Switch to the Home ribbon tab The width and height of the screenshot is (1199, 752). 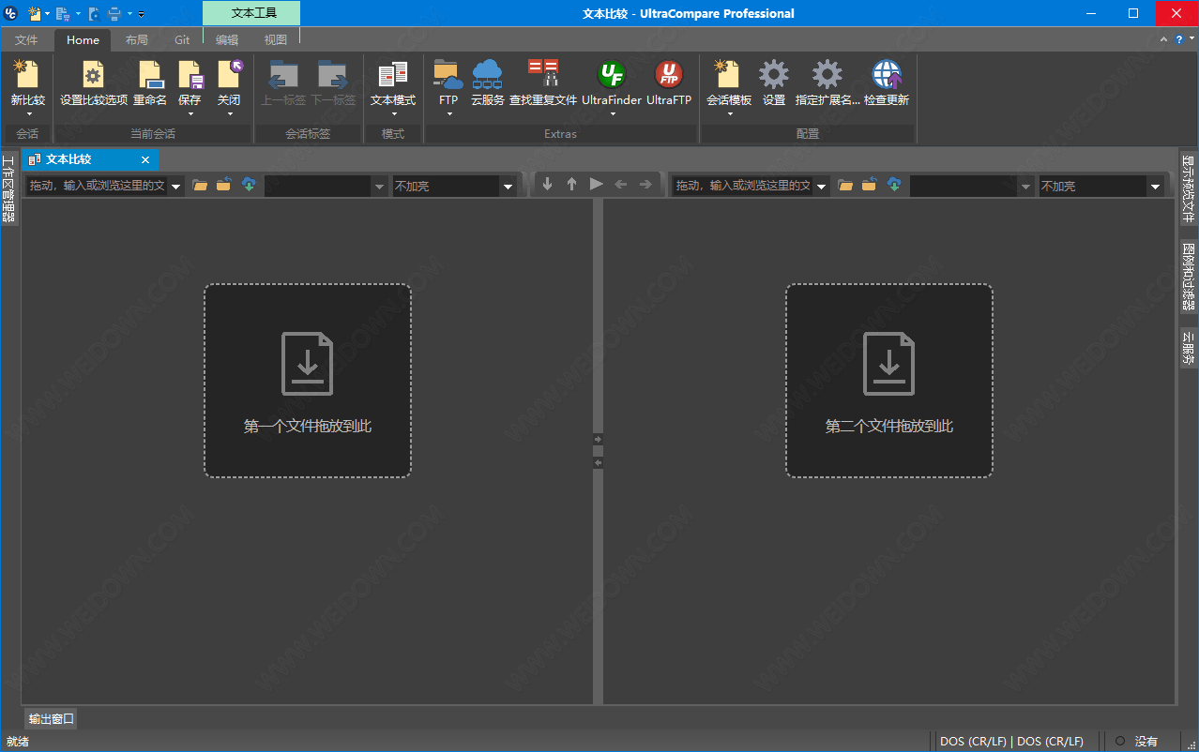[x=83, y=40]
